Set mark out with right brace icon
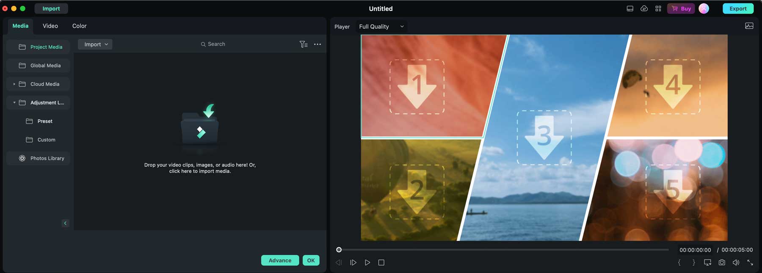Image resolution: width=762 pixels, height=273 pixels. [x=693, y=262]
